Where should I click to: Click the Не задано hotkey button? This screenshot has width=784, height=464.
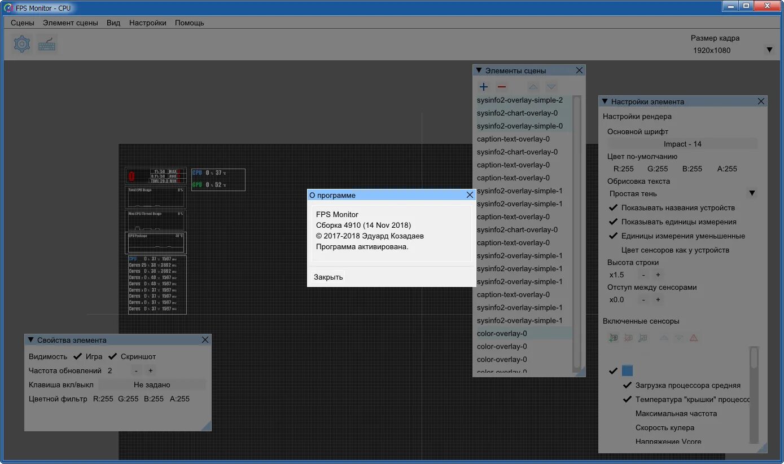(152, 385)
